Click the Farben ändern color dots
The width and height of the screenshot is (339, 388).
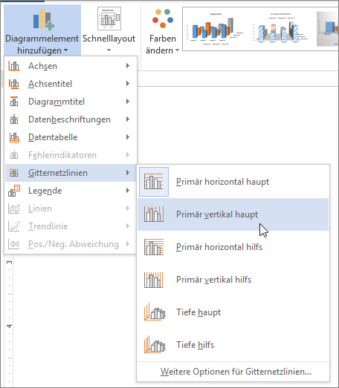coord(163,19)
